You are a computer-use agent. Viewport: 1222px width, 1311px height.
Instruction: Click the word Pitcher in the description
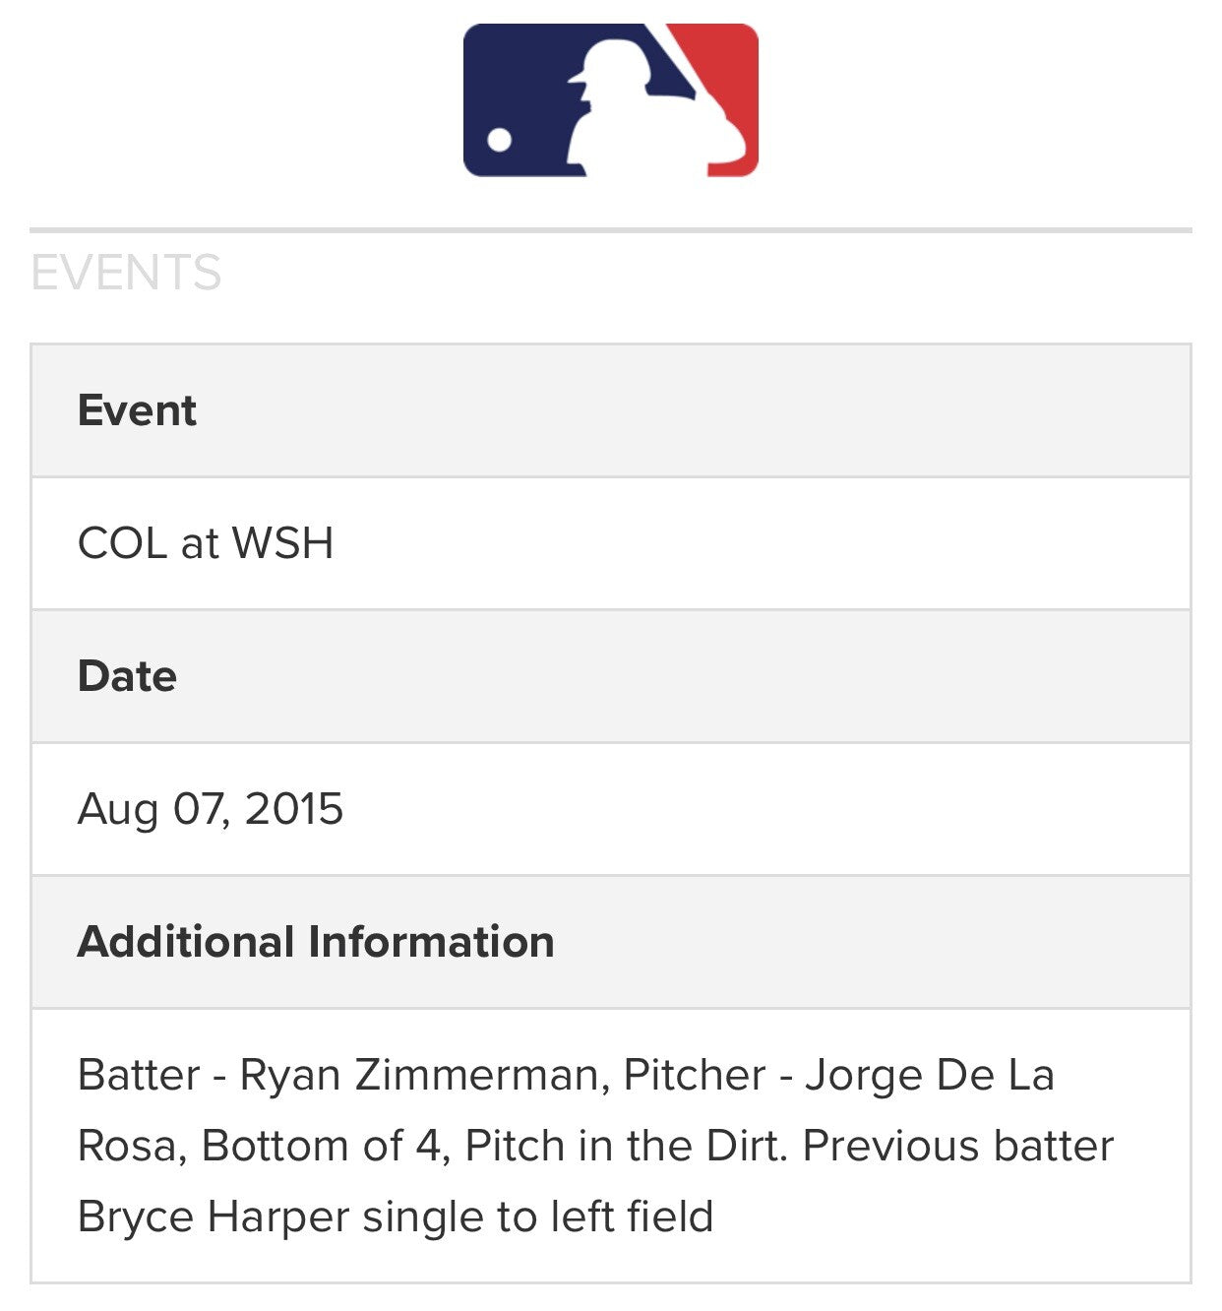tap(695, 1075)
